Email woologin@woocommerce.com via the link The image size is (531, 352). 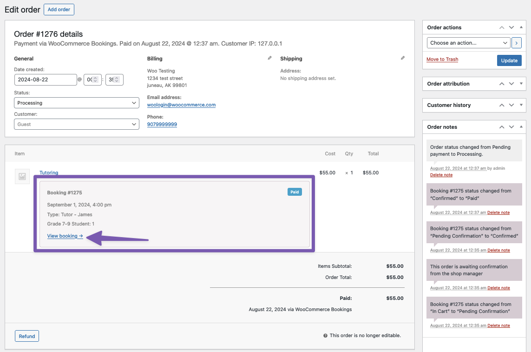[x=181, y=105]
